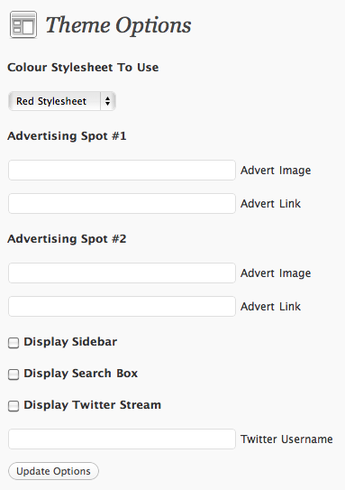The width and height of the screenshot is (345, 490).
Task: Click into the Twitter Username field
Action: [x=122, y=439]
